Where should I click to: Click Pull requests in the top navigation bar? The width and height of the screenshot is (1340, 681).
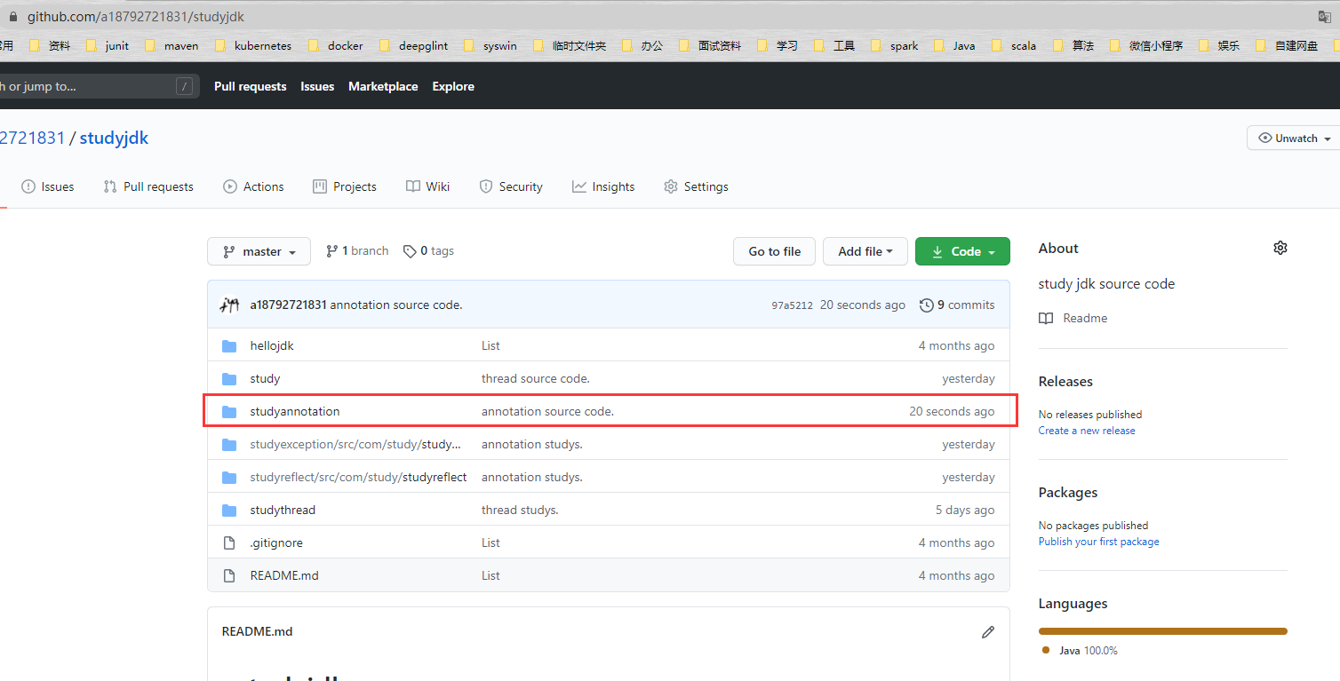(x=251, y=87)
